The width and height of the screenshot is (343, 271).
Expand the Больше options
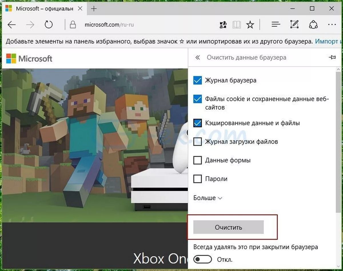coord(208,198)
